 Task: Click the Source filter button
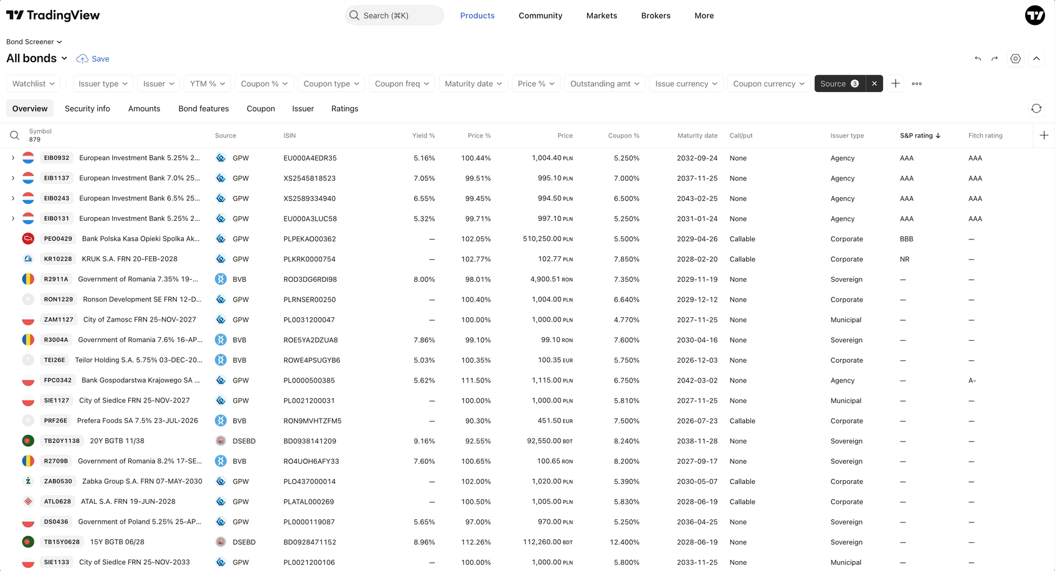[840, 83]
